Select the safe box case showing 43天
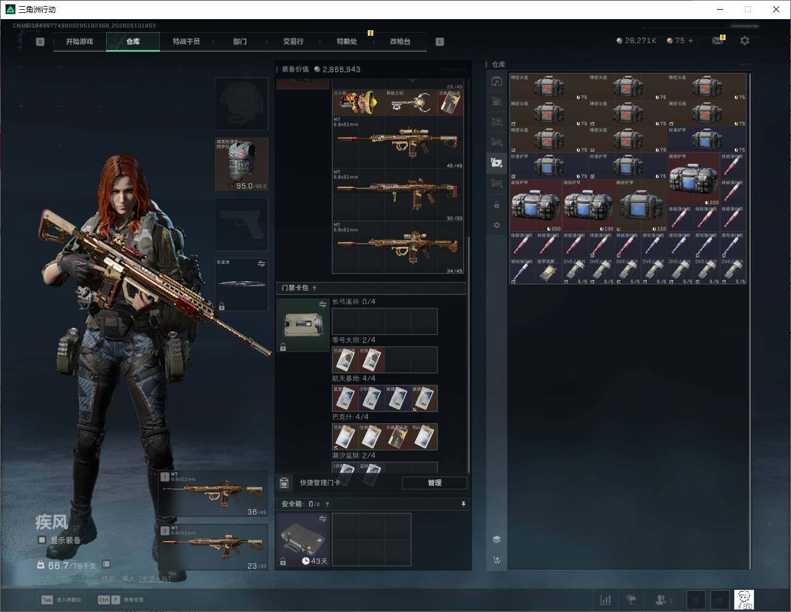This screenshot has height=612, width=791. point(302,539)
